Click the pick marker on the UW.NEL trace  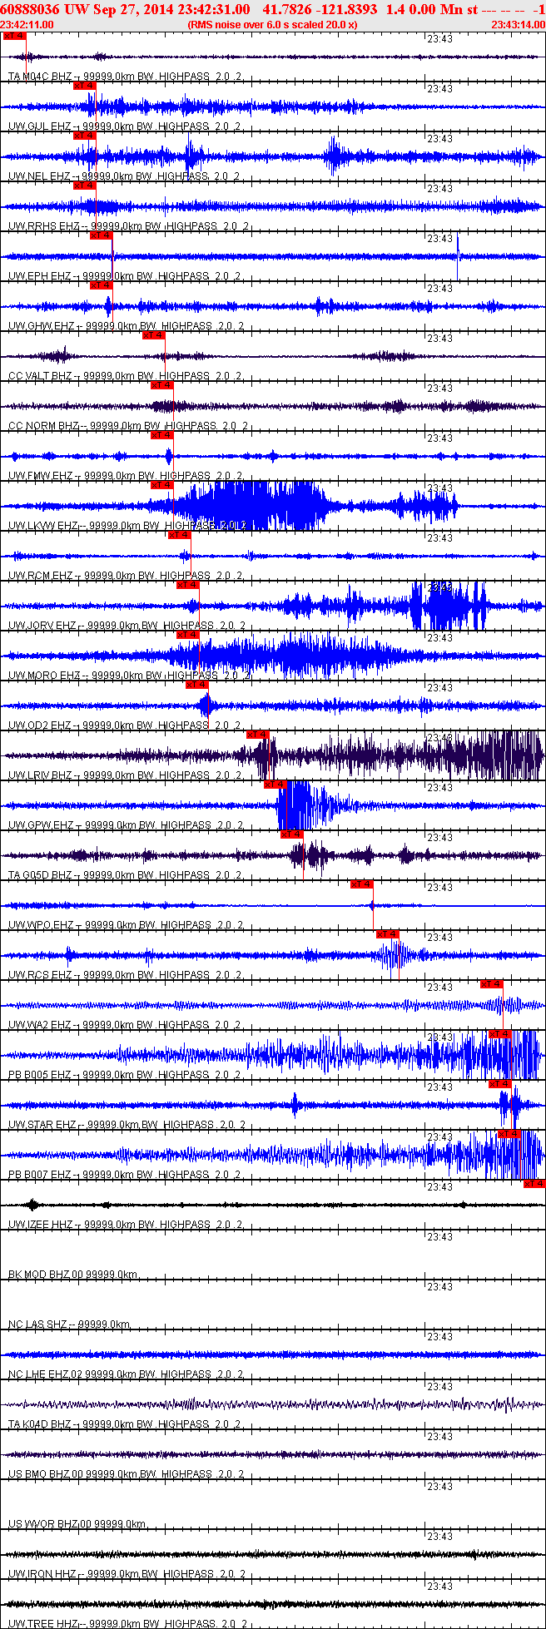coord(84,136)
